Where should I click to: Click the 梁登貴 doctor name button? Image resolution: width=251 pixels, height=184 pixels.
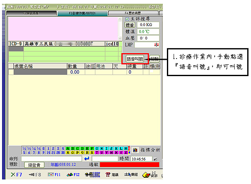pyautogui.click(x=33, y=165)
